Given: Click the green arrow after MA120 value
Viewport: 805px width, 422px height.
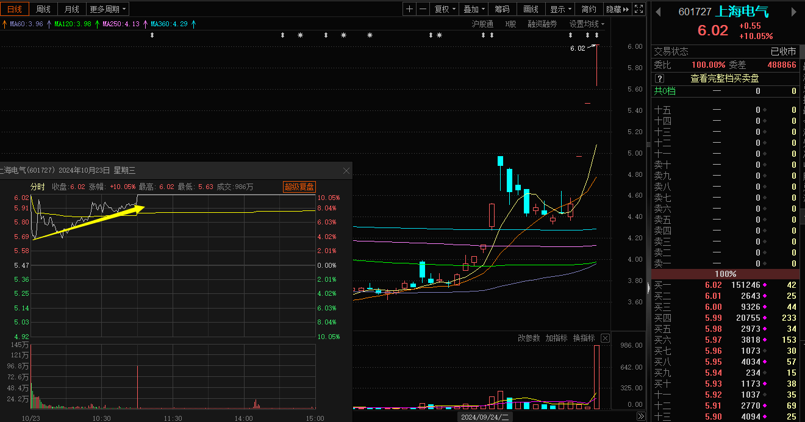Looking at the screenshot, I should point(96,24).
